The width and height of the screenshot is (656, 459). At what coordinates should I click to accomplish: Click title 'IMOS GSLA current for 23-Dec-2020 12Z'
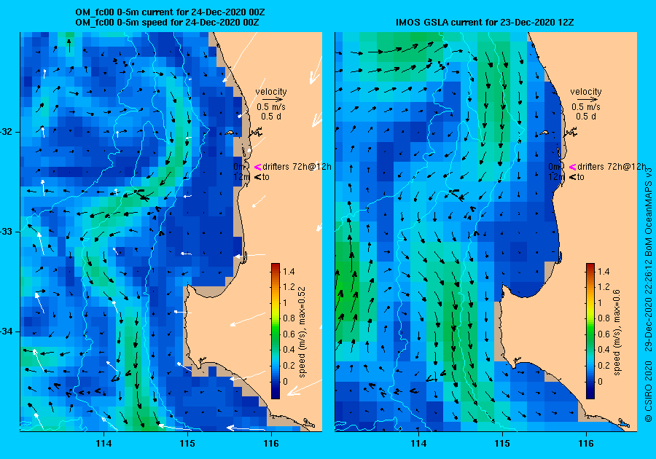pyautogui.click(x=485, y=22)
